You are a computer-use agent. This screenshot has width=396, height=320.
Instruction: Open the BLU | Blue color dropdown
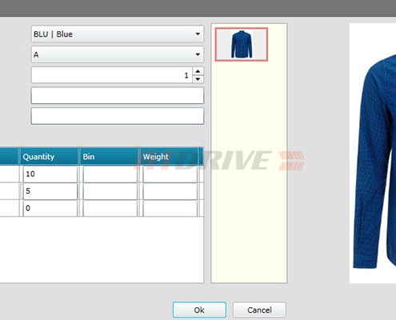(x=118, y=34)
